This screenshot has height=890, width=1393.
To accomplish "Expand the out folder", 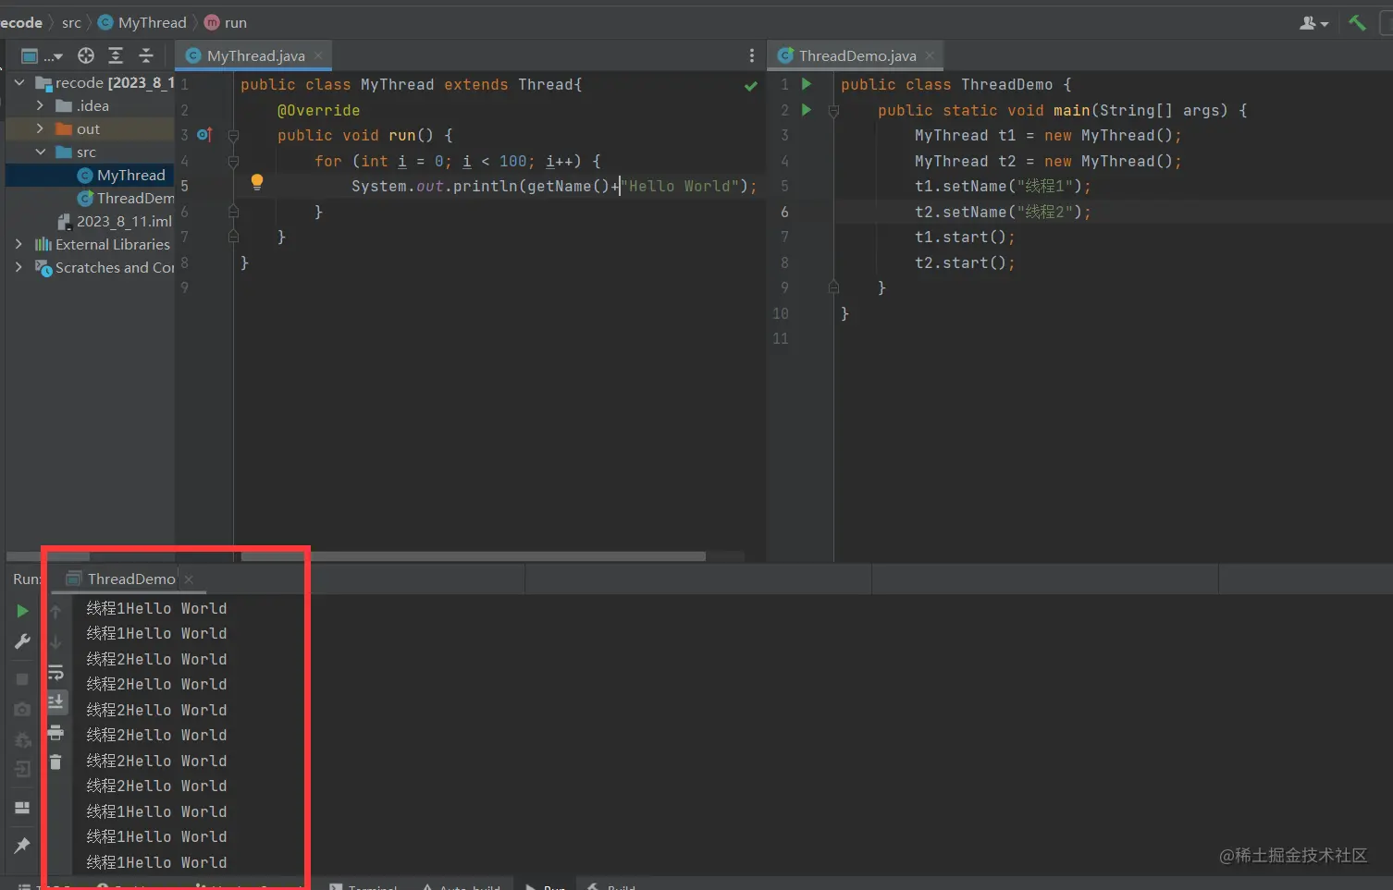I will pos(40,128).
